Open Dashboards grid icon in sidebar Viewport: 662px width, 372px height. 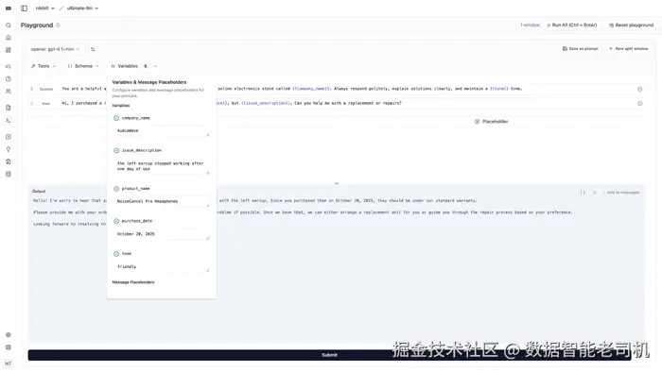pos(8,50)
